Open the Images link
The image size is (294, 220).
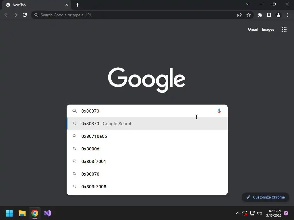point(268,30)
